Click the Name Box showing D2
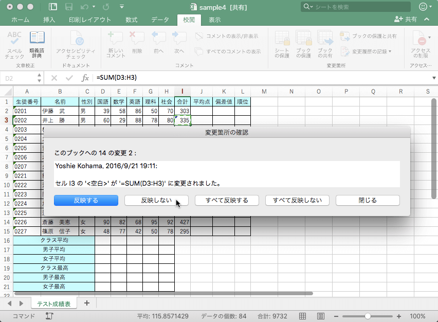438x322 pixels. 19,78
